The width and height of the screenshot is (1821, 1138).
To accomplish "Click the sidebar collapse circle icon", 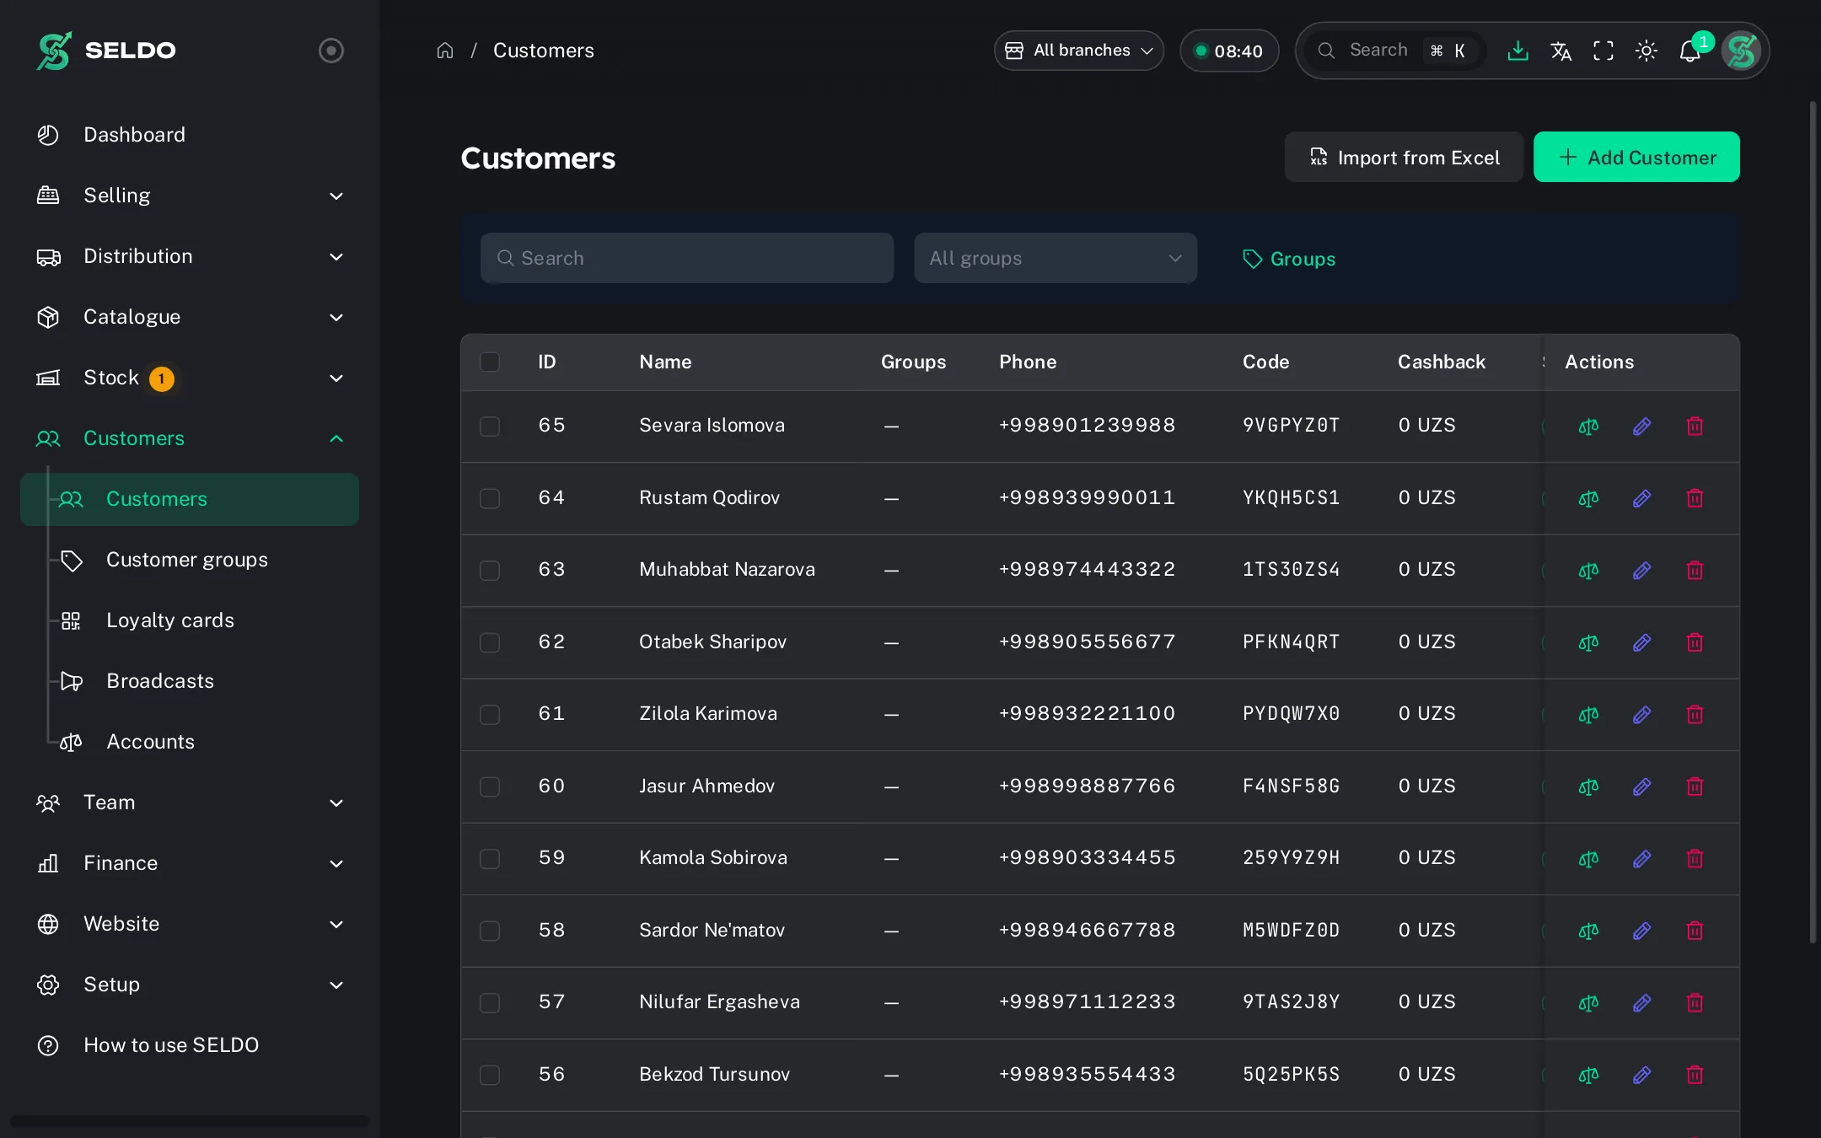I will click(331, 51).
